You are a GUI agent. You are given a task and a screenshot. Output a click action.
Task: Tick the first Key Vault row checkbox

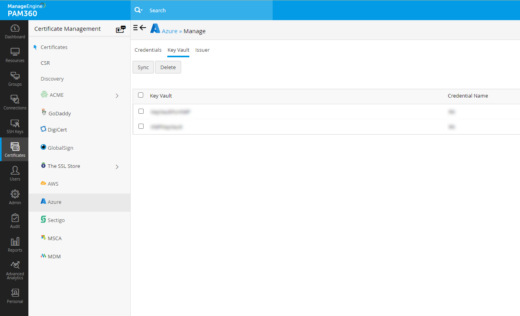pyautogui.click(x=141, y=111)
